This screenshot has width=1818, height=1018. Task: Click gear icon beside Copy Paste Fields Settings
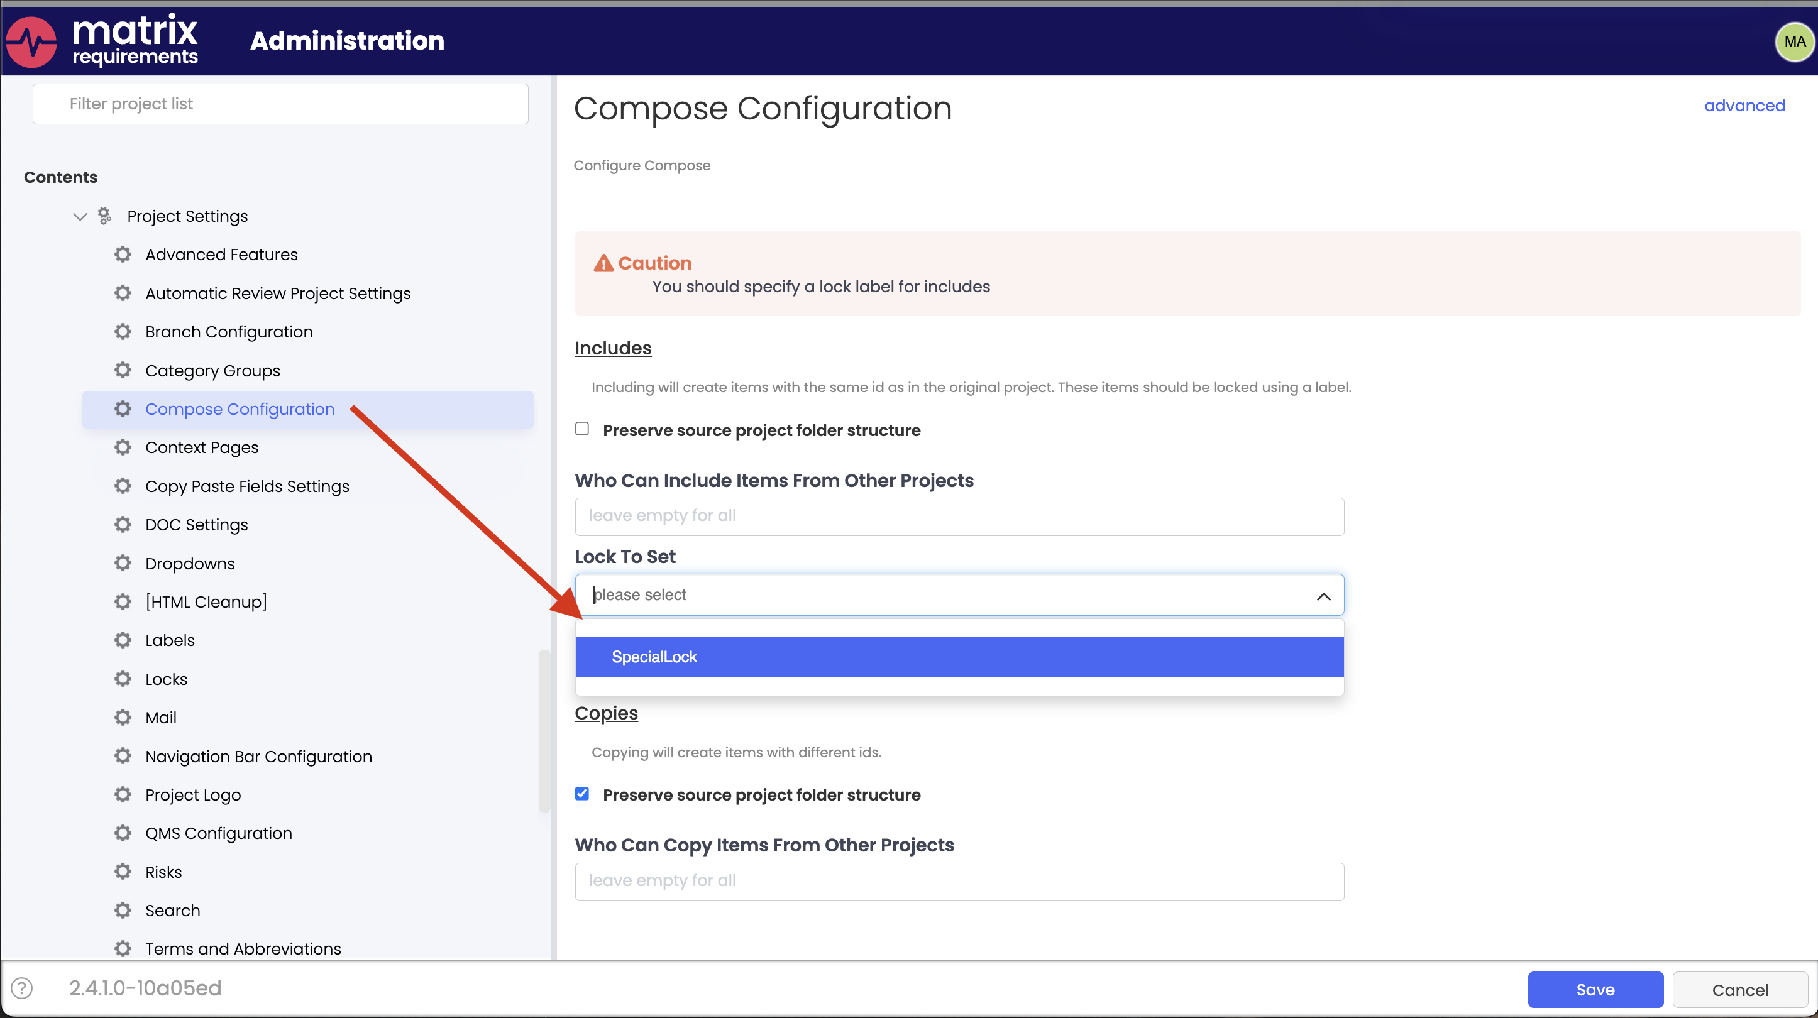(x=123, y=486)
